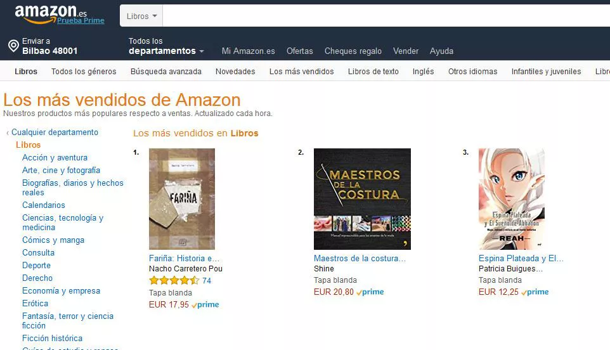The height and width of the screenshot is (350, 610).
Task: Open the Los más vendidos tab
Action: tap(301, 72)
